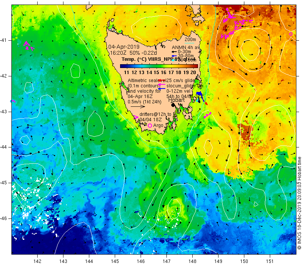Click the '142' longitude axis label
Viewport: 304px width, 266px height.
click(x=37, y=261)
